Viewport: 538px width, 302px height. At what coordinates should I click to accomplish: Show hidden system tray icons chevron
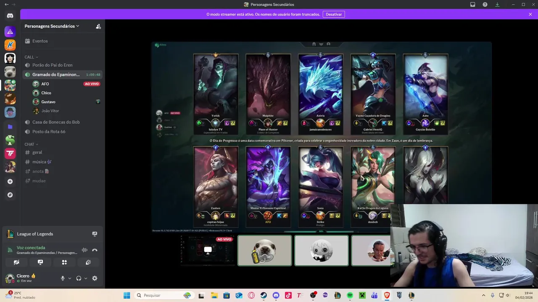[483, 295]
